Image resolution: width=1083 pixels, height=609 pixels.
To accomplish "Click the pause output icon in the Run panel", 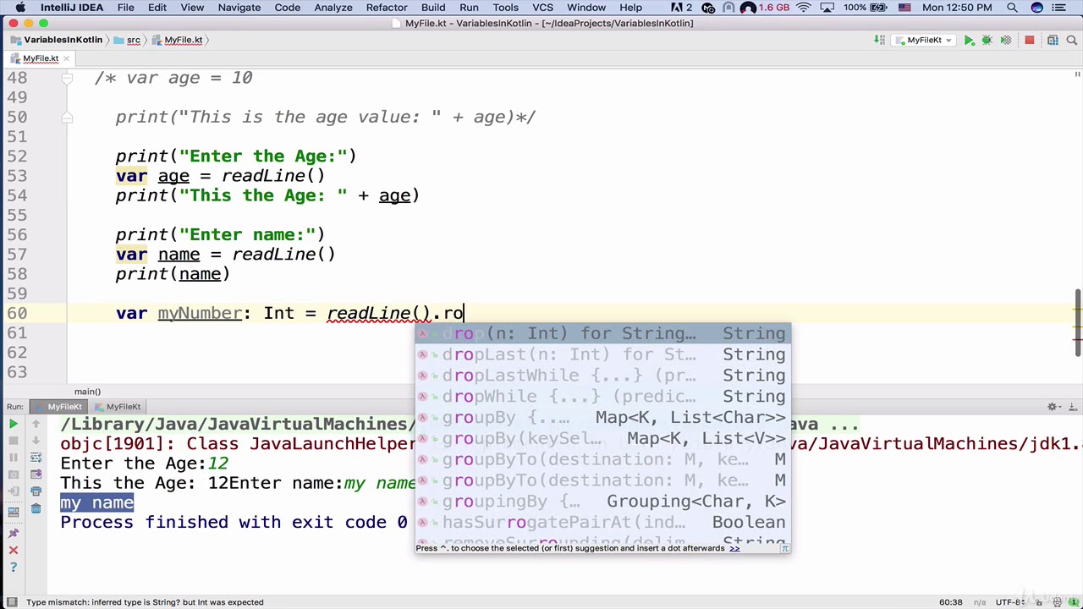I will coord(14,458).
